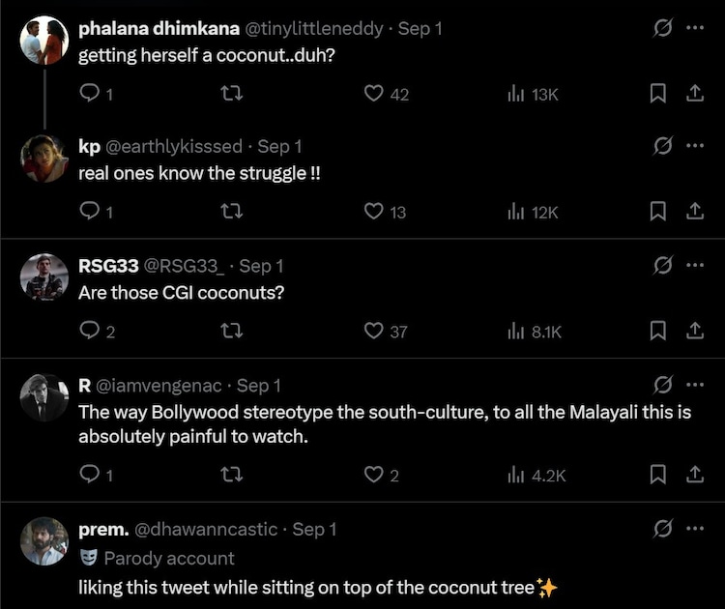This screenshot has width=725, height=609.
Task: Repost R's tweet about Bollywood stereotypes
Action: [x=231, y=475]
